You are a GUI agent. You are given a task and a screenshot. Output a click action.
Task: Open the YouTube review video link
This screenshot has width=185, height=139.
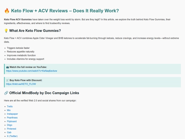tap(32, 71)
